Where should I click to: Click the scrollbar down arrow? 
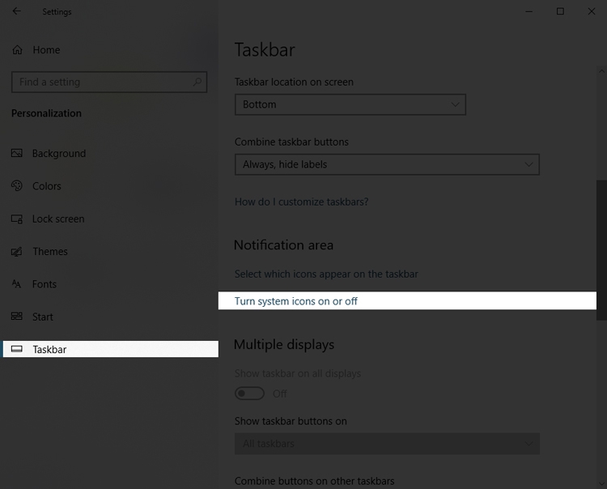[601, 484]
